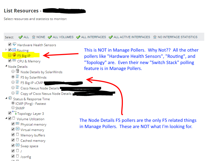Click the F5 Big-IP red logo icon
Viewport: 214px width, 161px height.
pos(14,55)
